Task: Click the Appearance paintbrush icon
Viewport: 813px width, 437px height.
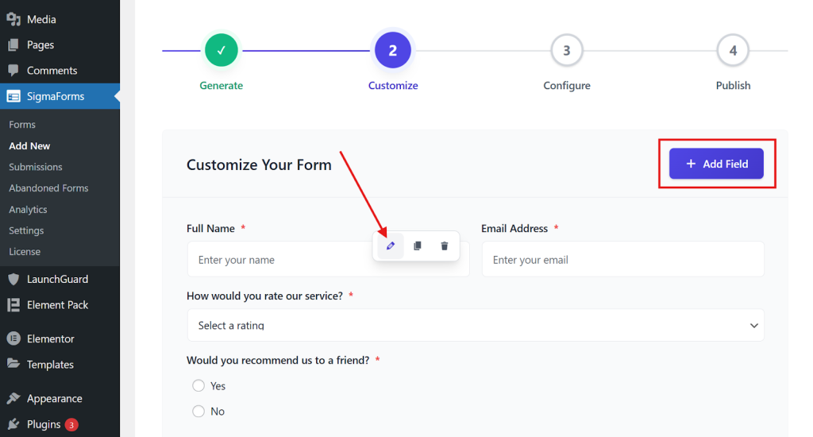Action: point(13,398)
